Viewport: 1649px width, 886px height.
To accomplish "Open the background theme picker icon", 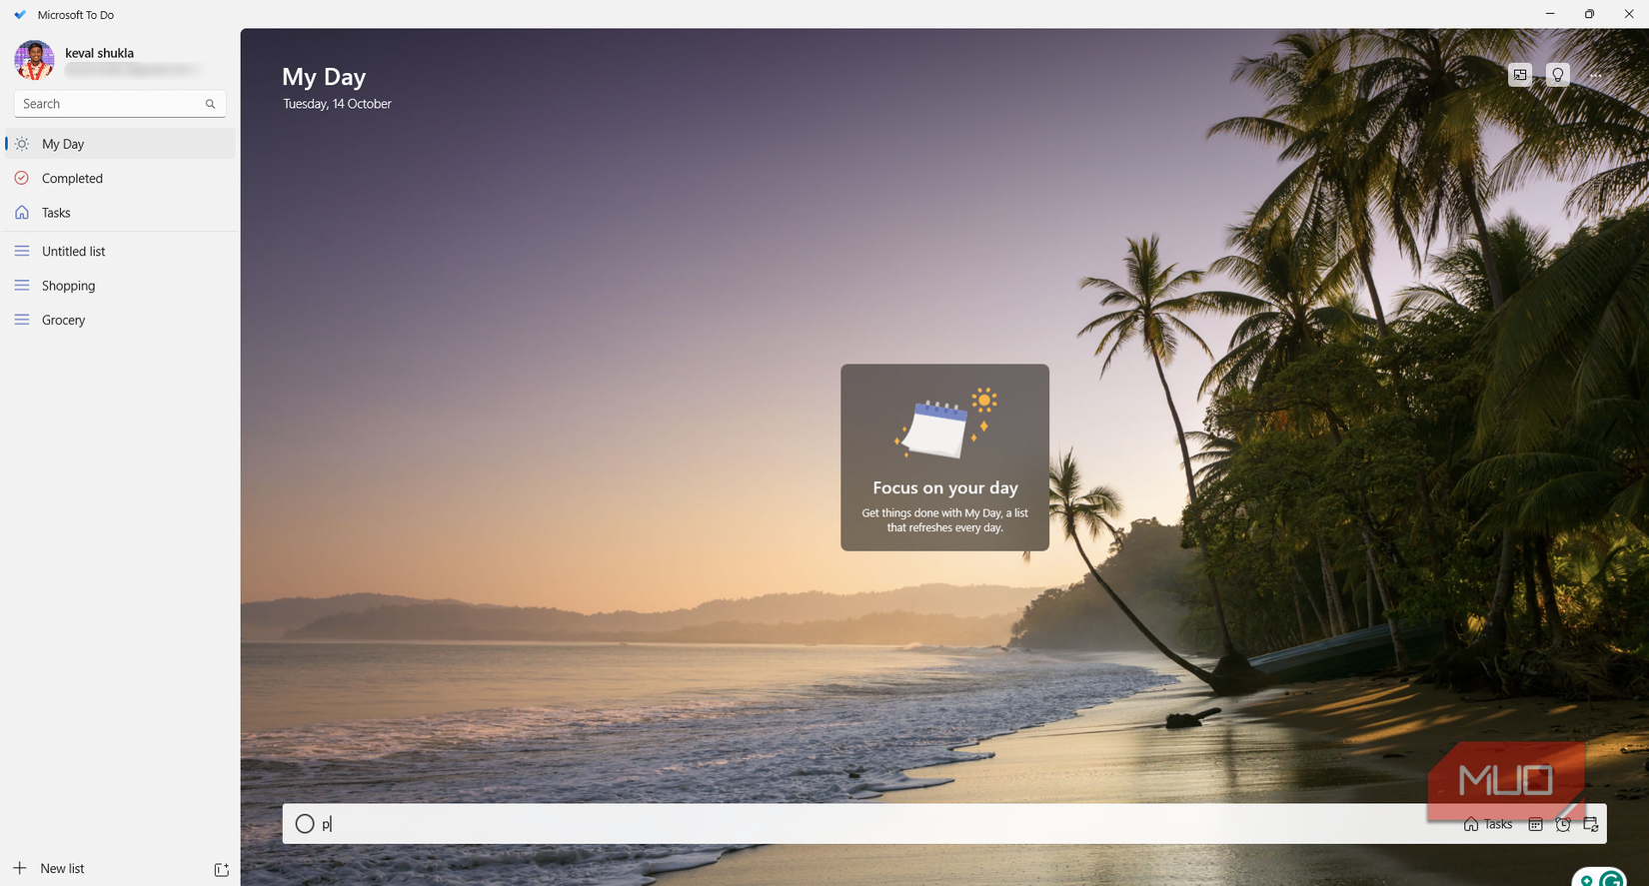I will [x=1520, y=75].
